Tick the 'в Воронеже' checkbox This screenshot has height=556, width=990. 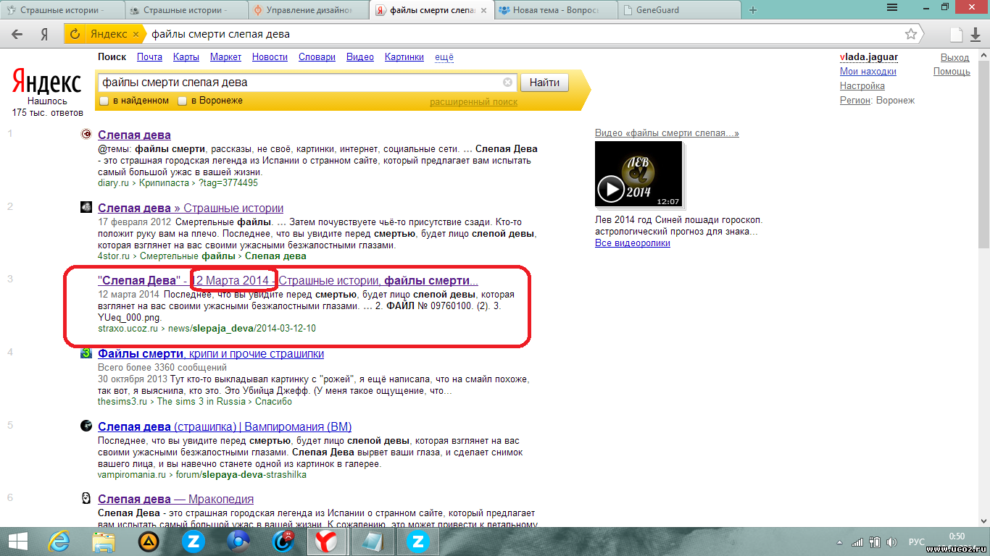click(183, 101)
